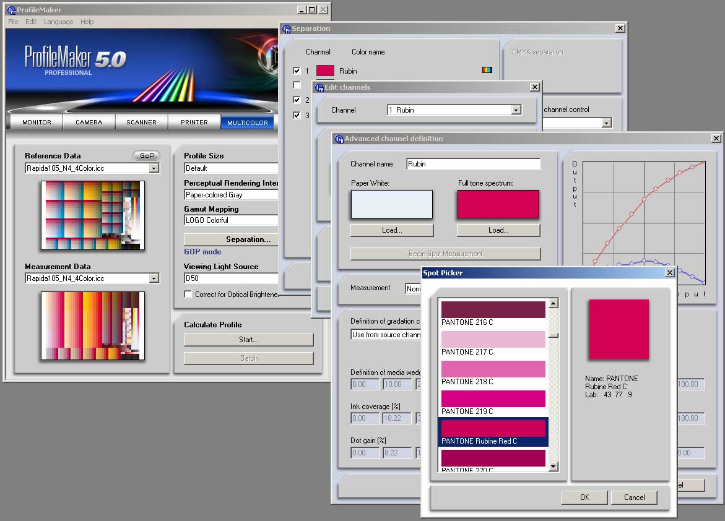Open the Measurement dropdown in Advanced channel definition
725x521 pixels.
coord(414,289)
